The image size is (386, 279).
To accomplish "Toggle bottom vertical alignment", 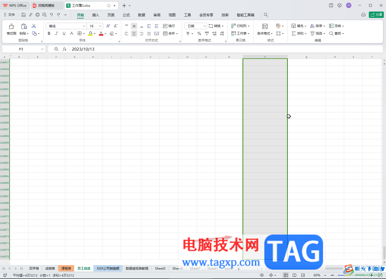I will coord(142,26).
